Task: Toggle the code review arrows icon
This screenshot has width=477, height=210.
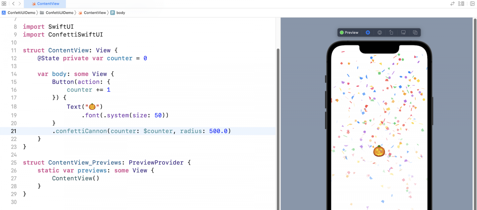Action: [452, 4]
